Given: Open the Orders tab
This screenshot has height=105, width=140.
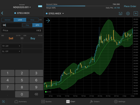Looking at the screenshot, I should point(95,101).
